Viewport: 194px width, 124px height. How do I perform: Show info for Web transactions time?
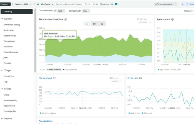point(66,19)
